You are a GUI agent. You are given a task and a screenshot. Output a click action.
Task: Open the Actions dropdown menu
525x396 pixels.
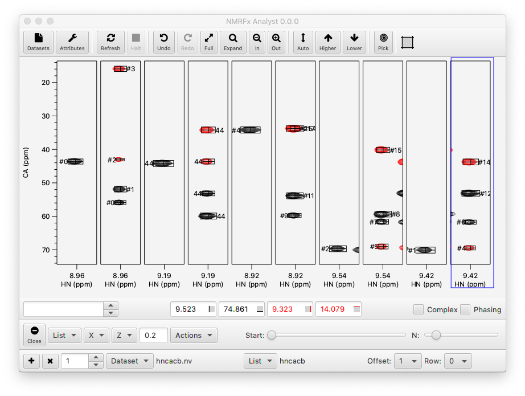[x=194, y=336]
